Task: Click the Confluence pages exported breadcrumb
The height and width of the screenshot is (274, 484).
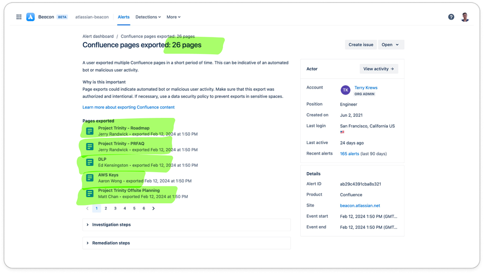Action: (158, 36)
